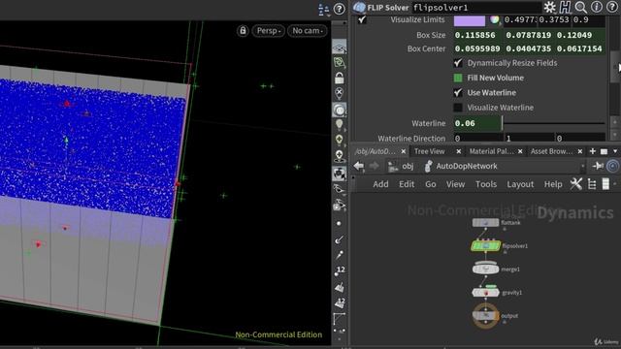The image size is (621, 349).
Task: Switch to the /obj/AutoD... network tab
Action: (375, 151)
